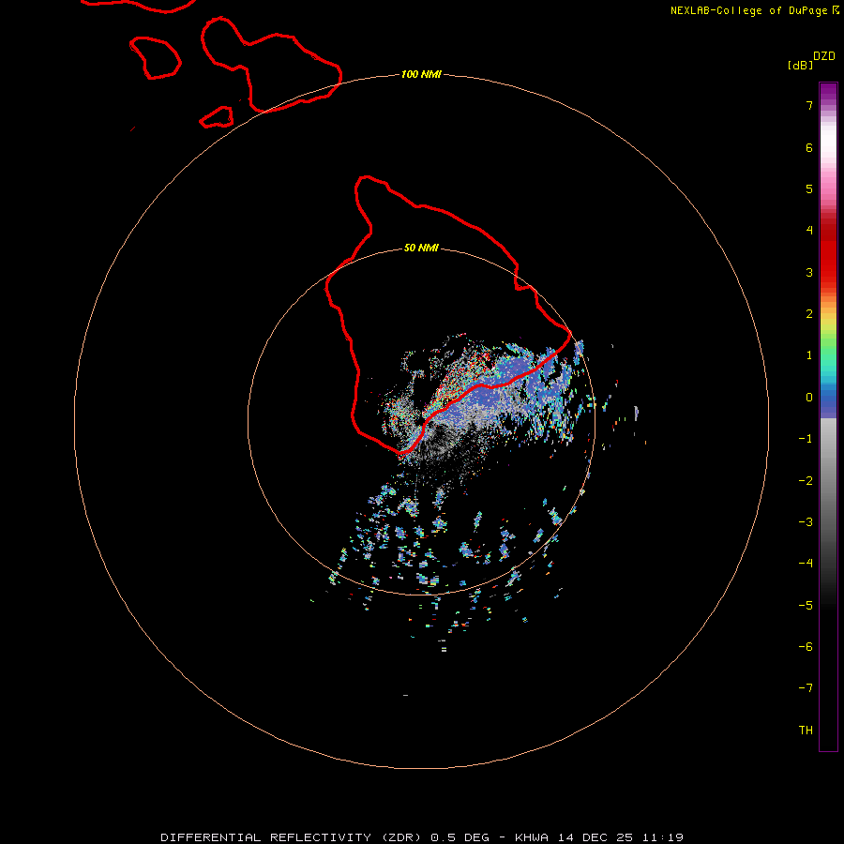
Task: Click the -4 value on the color scale
Action: [806, 564]
